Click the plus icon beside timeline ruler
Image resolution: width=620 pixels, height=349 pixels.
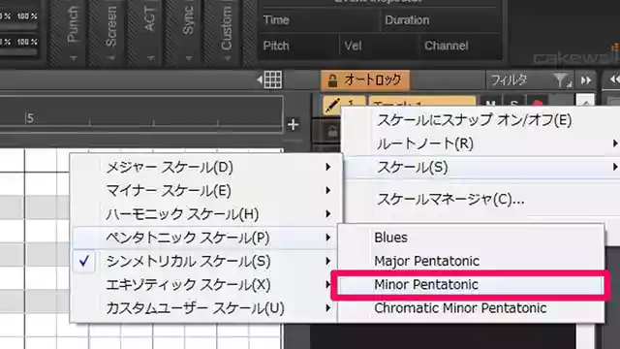click(x=293, y=125)
